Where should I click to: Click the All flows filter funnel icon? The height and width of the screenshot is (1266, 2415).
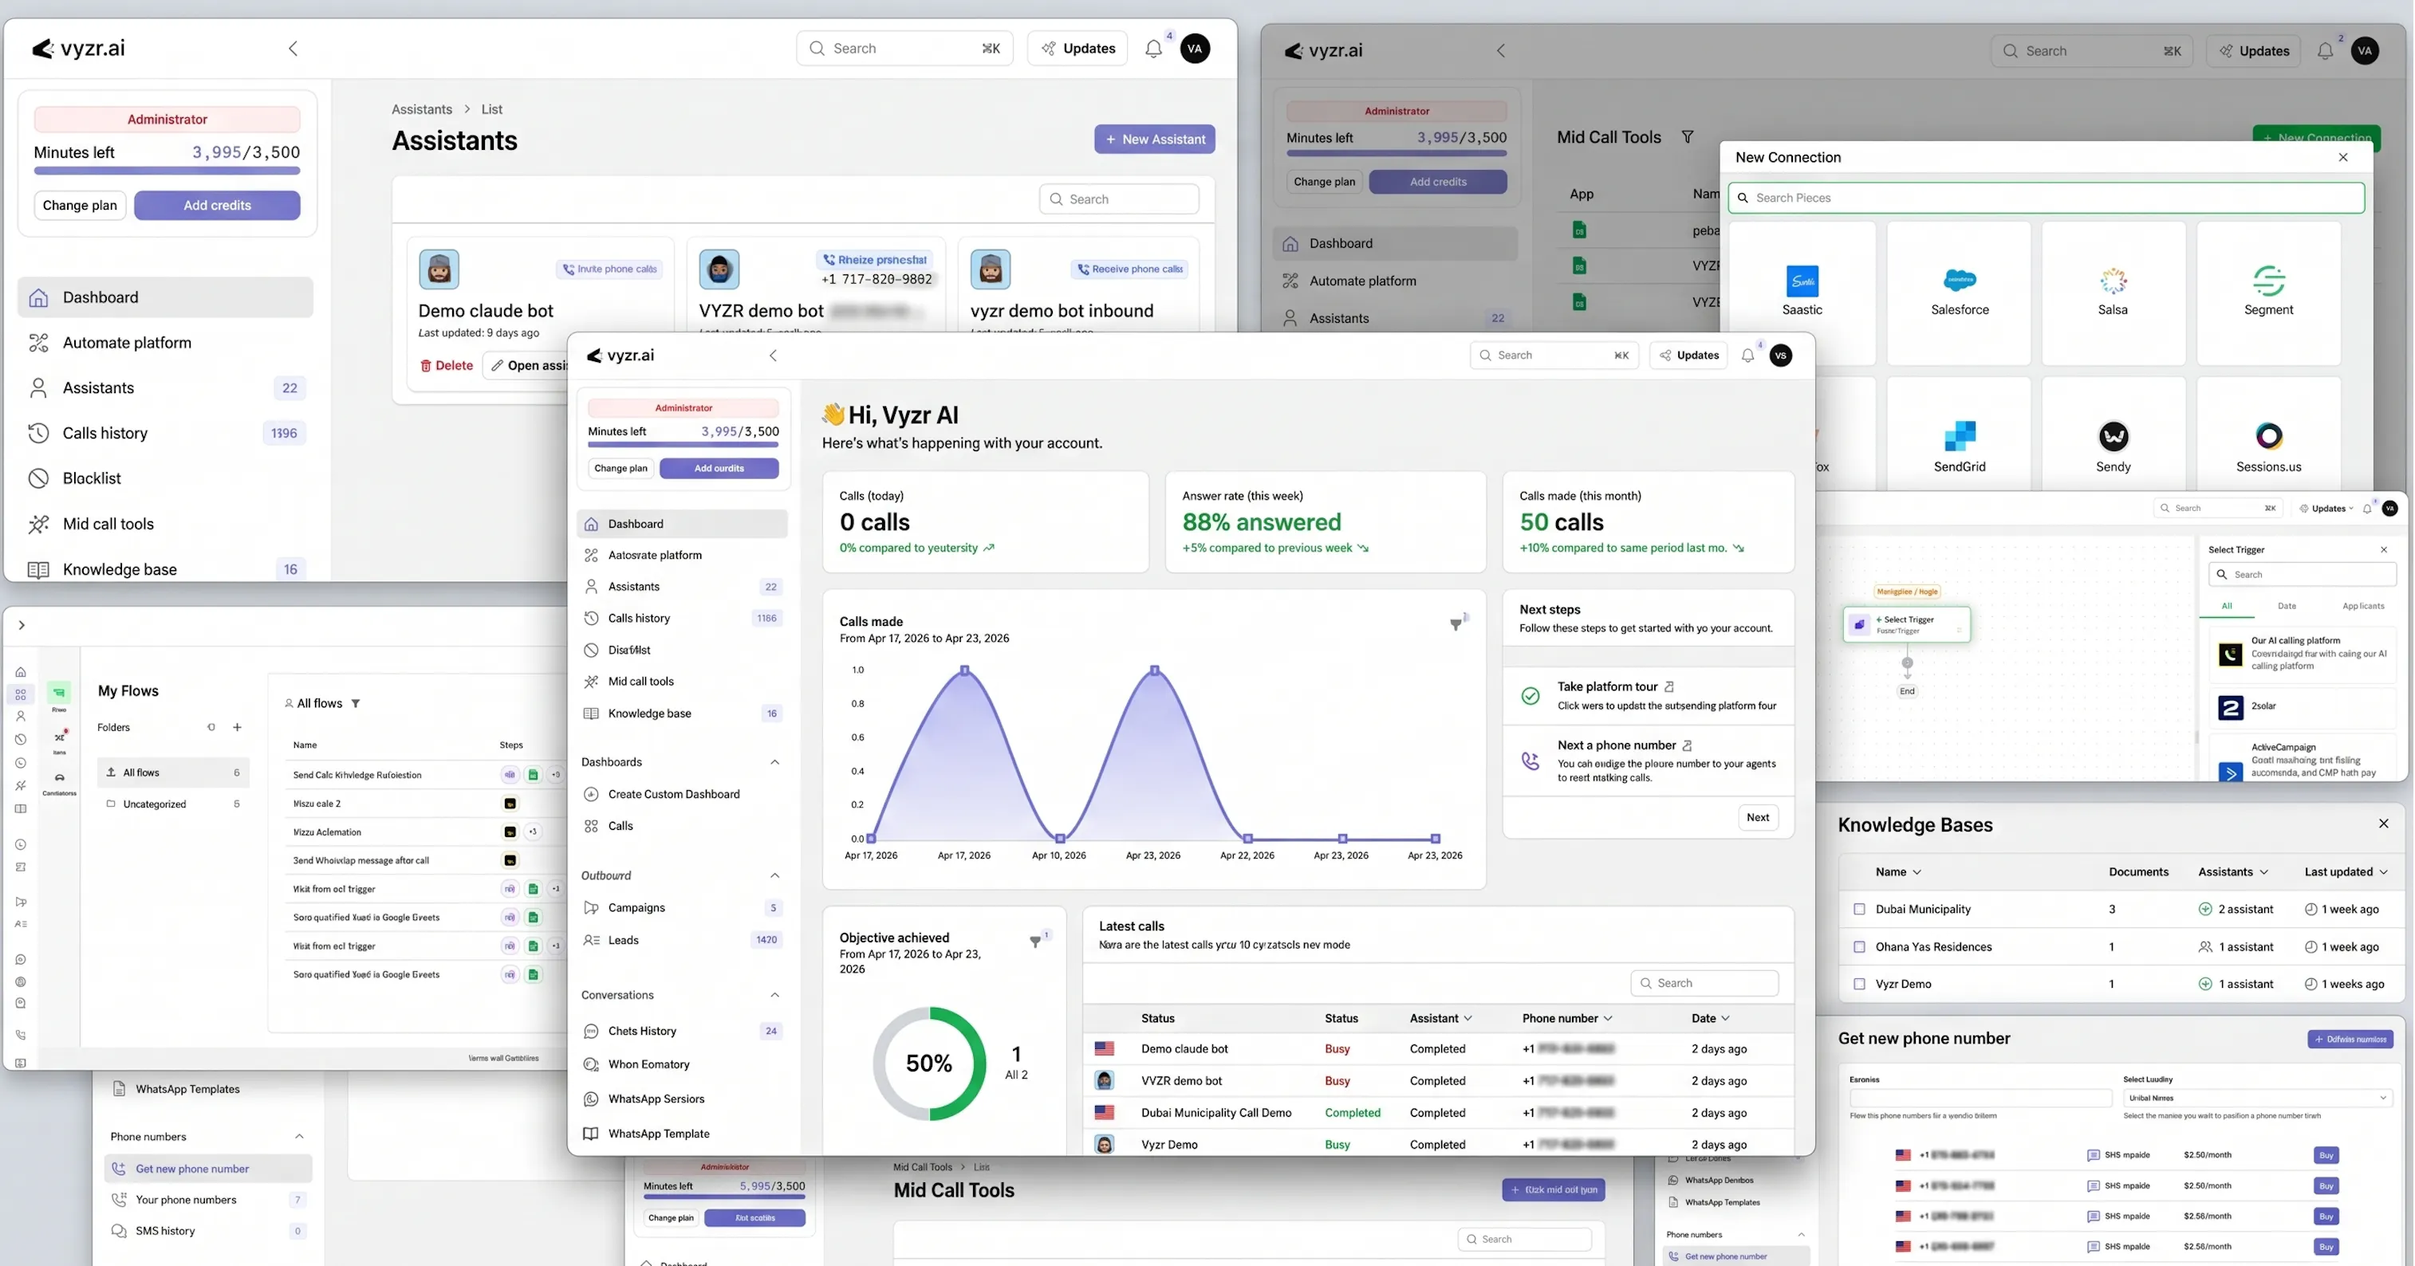click(357, 704)
